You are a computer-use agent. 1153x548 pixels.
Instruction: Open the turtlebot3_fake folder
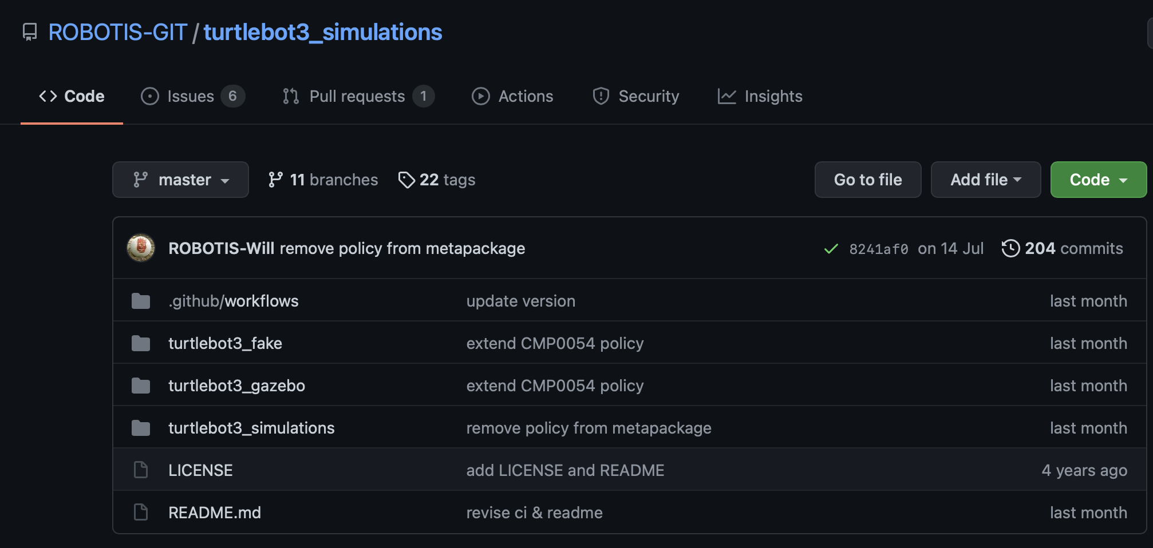point(225,343)
